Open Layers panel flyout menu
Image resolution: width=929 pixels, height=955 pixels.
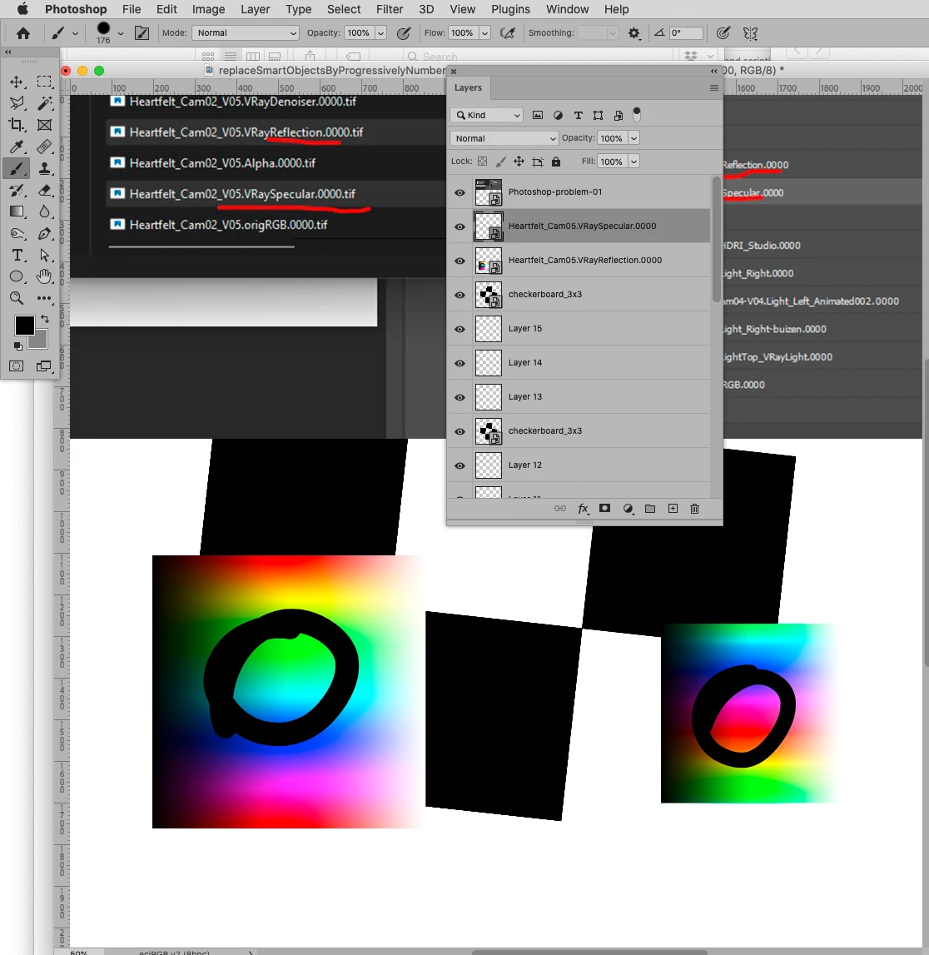[x=714, y=87]
